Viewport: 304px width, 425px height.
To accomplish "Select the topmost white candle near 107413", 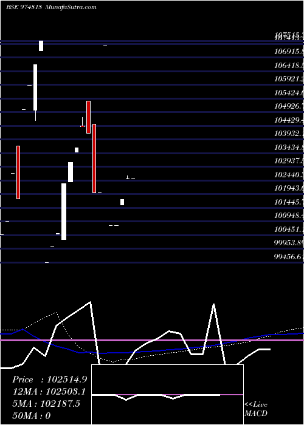I will point(41,46).
